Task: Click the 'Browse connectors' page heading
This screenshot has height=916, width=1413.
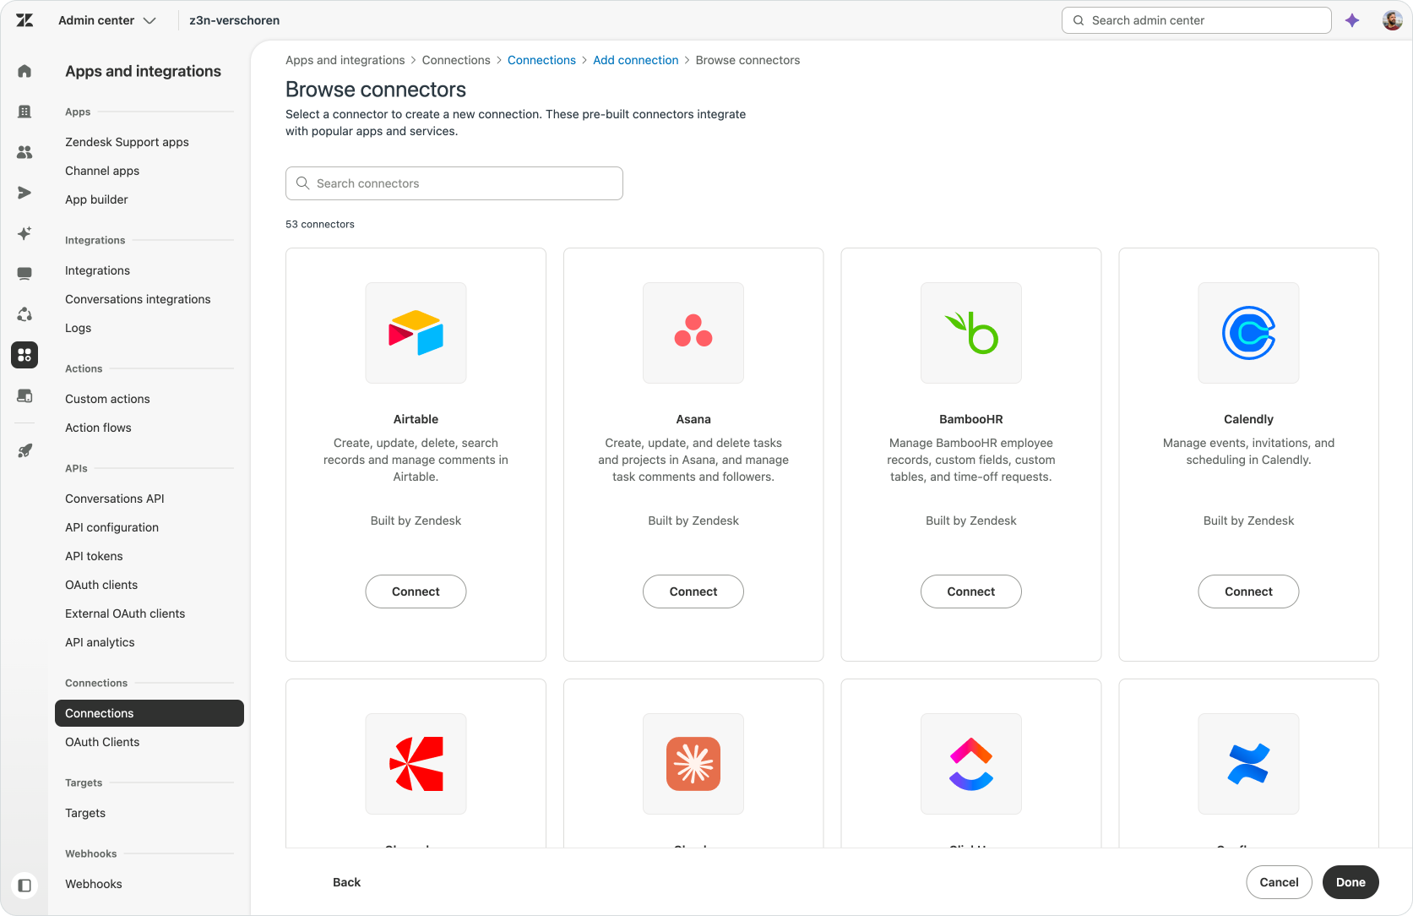Action: pyautogui.click(x=376, y=90)
